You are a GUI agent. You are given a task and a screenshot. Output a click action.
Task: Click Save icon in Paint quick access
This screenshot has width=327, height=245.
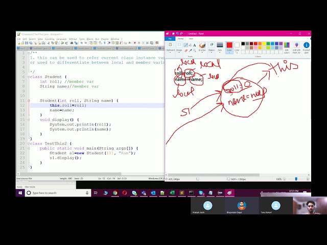(x=173, y=34)
